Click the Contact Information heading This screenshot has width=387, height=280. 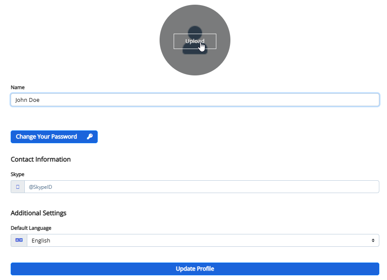(41, 159)
